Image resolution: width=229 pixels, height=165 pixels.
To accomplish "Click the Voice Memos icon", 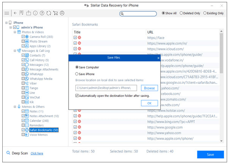I will [27, 135].
